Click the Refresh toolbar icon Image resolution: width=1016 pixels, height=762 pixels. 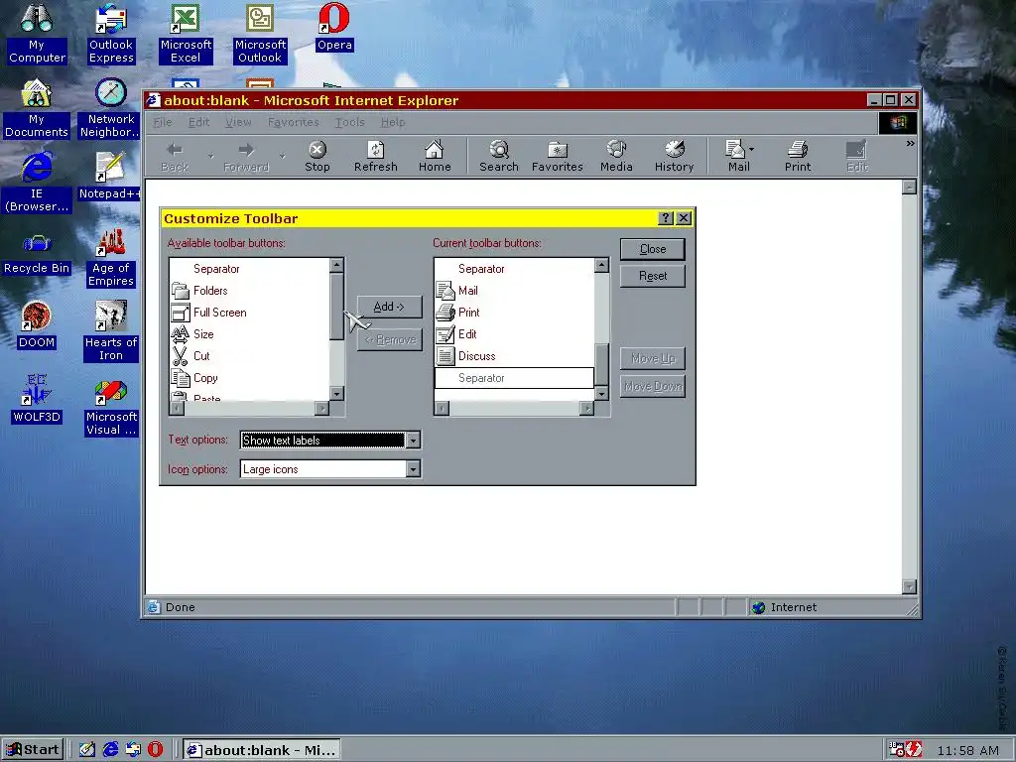click(x=375, y=156)
